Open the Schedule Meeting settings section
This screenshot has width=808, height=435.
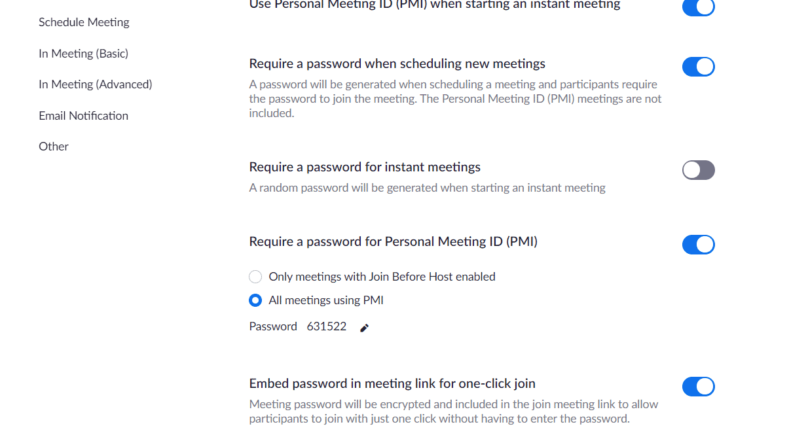(x=84, y=22)
